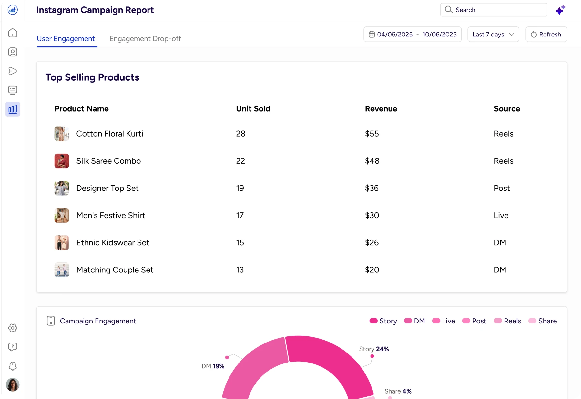This screenshot has width=581, height=399.
Task: Toggle the DM legend series
Action: point(414,321)
